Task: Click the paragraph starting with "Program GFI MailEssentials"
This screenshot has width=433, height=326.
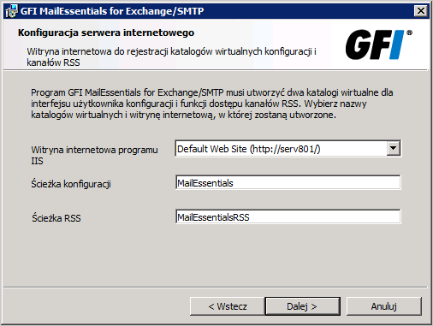Action: tap(212, 104)
